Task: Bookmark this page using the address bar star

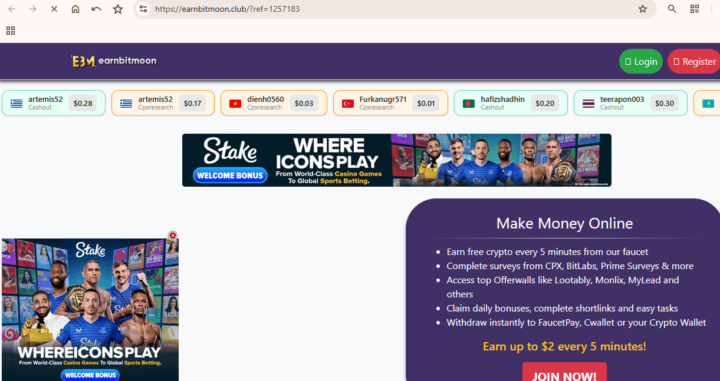Action: coord(643,9)
